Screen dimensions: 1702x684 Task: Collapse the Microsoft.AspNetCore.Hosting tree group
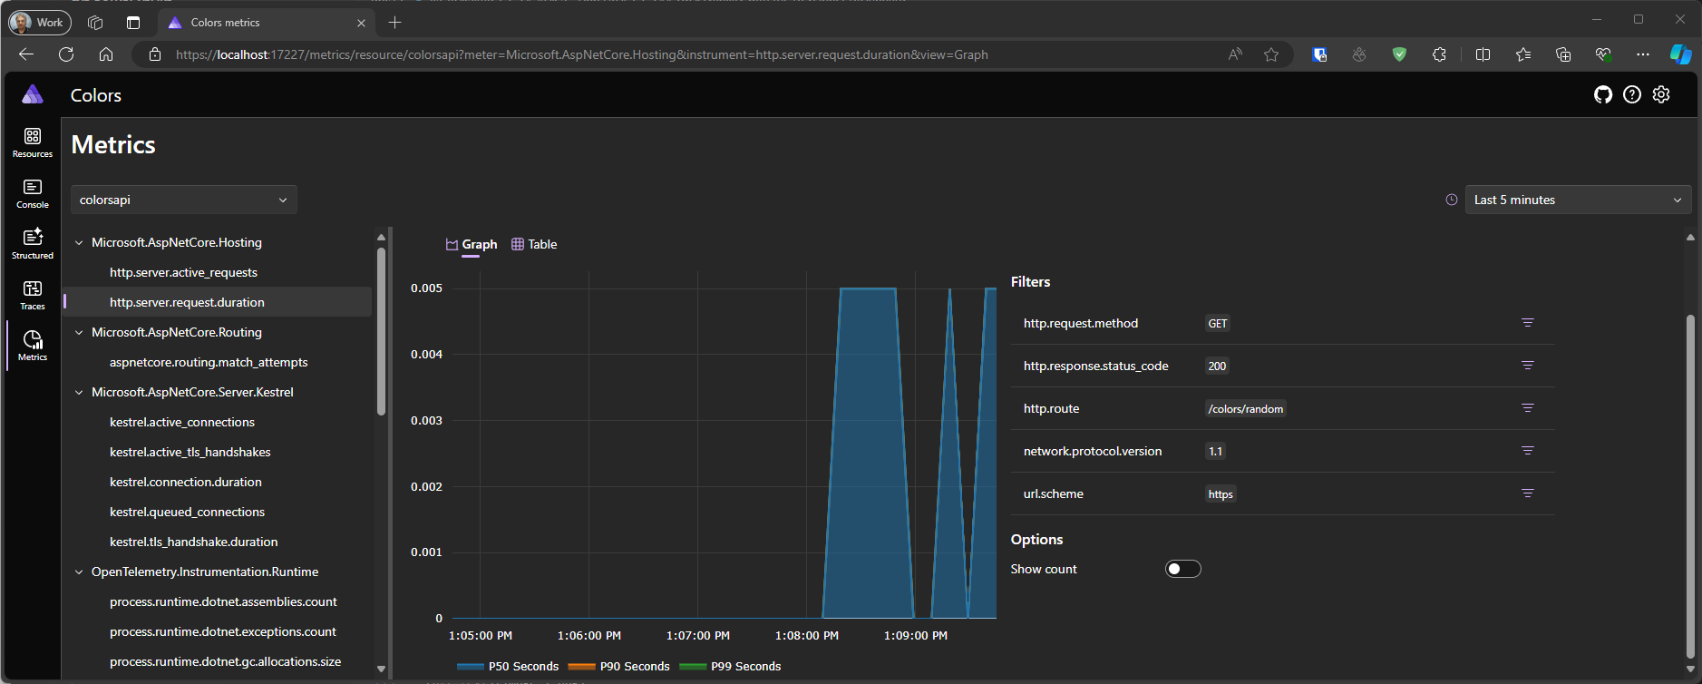coord(79,243)
